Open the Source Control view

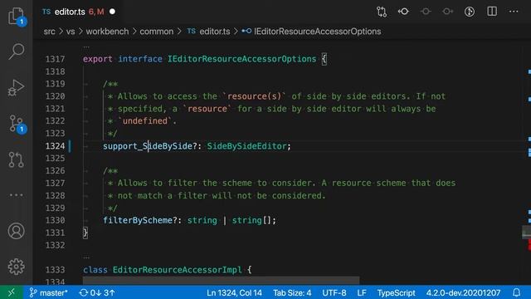click(17, 124)
